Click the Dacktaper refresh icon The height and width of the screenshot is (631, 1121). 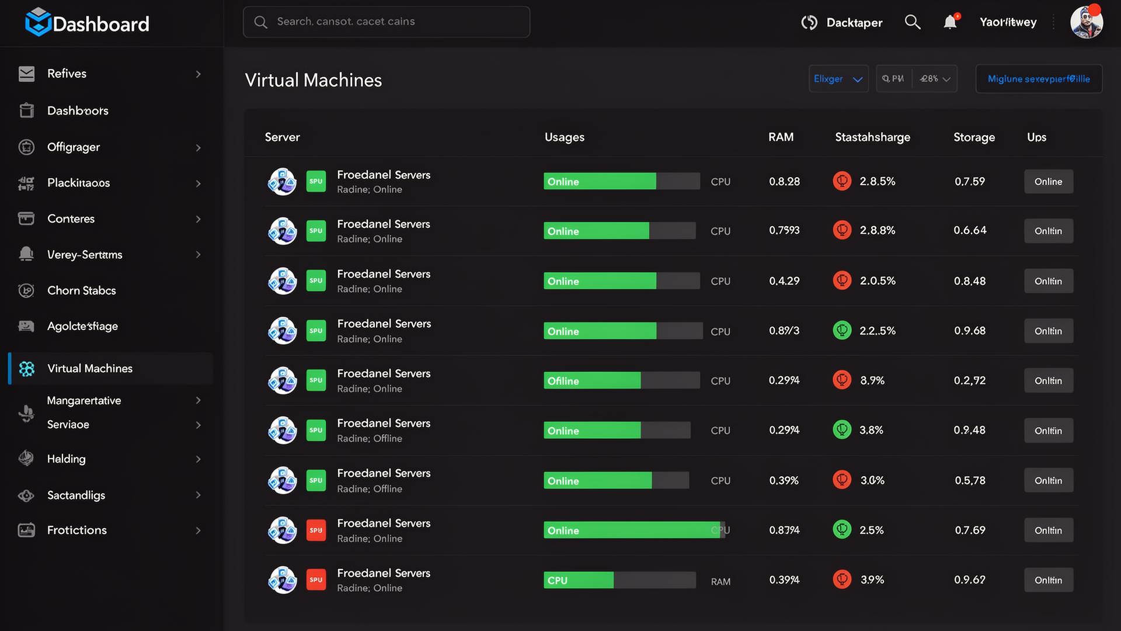tap(809, 22)
